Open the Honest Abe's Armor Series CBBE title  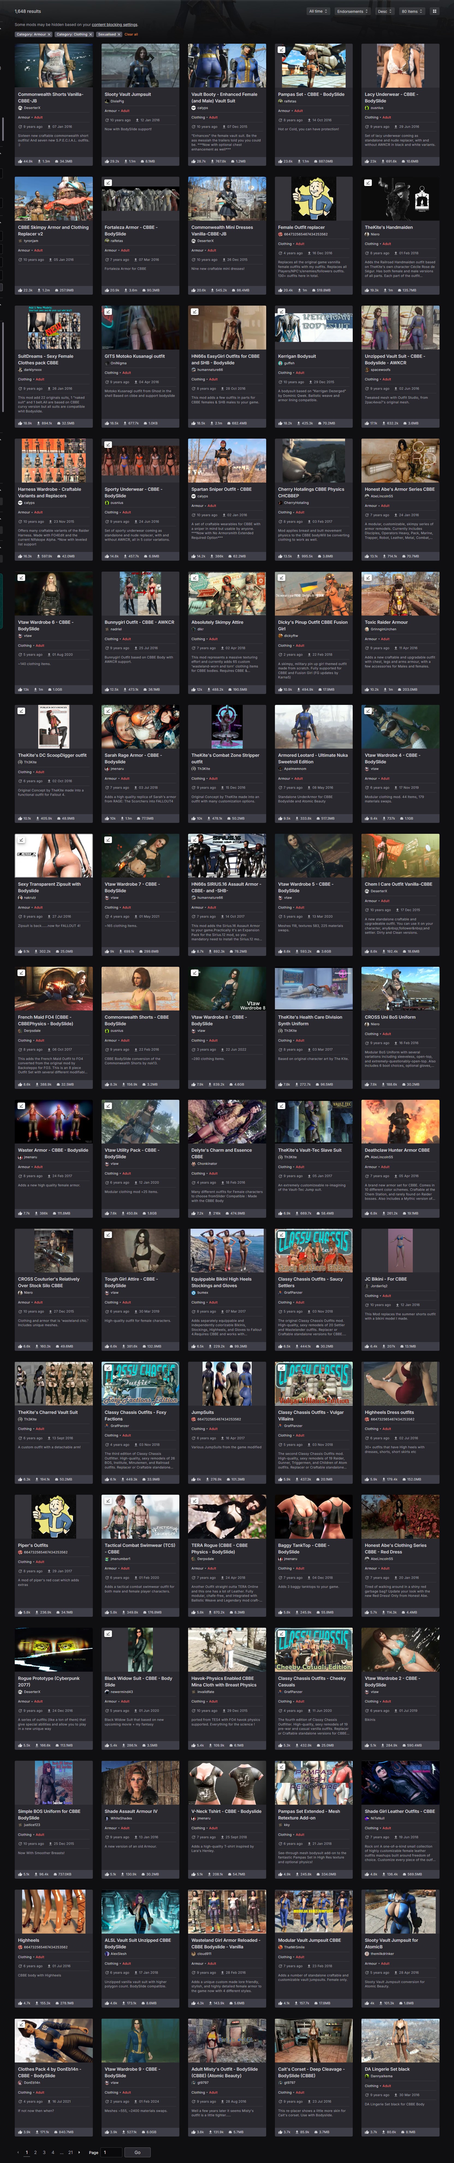coord(399,489)
